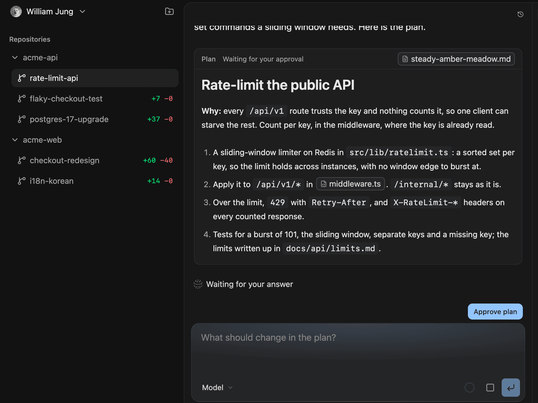Focus the 'What should change in the plan?' field
Viewport: 538px width, 403px height.
tap(358, 349)
